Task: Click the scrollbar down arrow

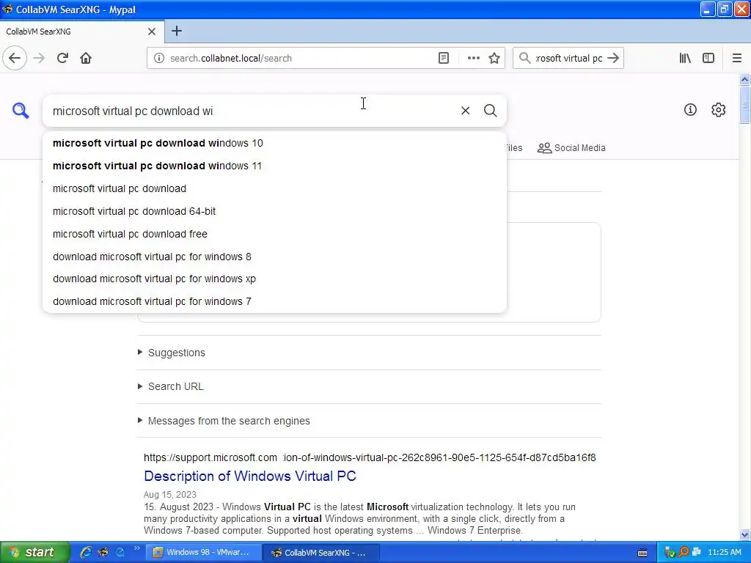Action: (x=744, y=534)
